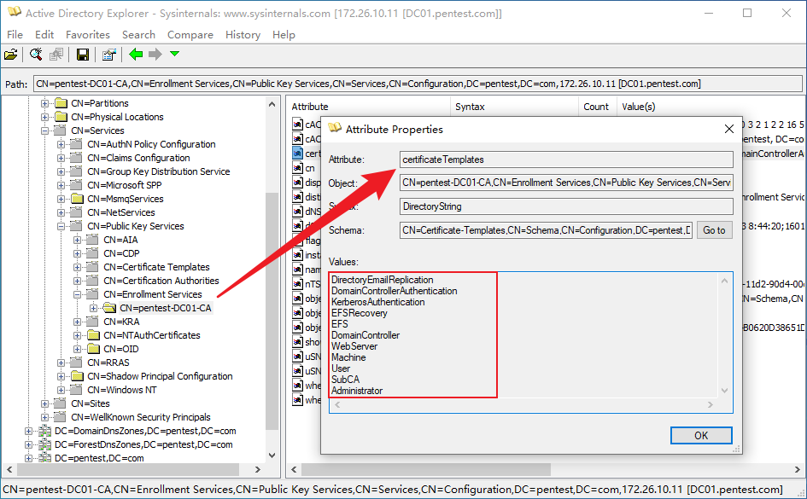This screenshot has width=807, height=499.
Task: Expand the DC=DomainDnsZones partition node
Action: pos(28,431)
